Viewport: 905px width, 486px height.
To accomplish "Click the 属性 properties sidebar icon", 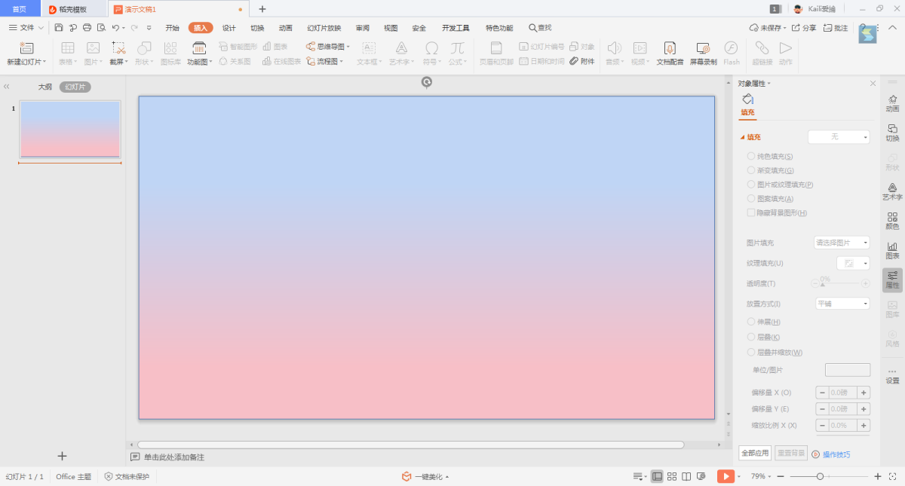I will (892, 280).
